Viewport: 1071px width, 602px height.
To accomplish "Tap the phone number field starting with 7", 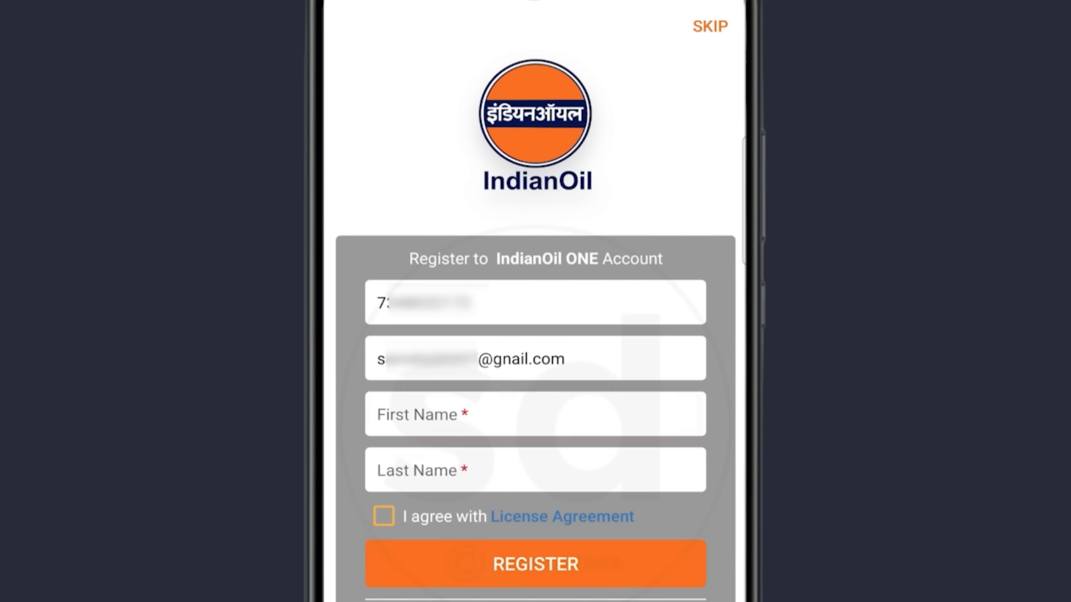I will point(535,302).
